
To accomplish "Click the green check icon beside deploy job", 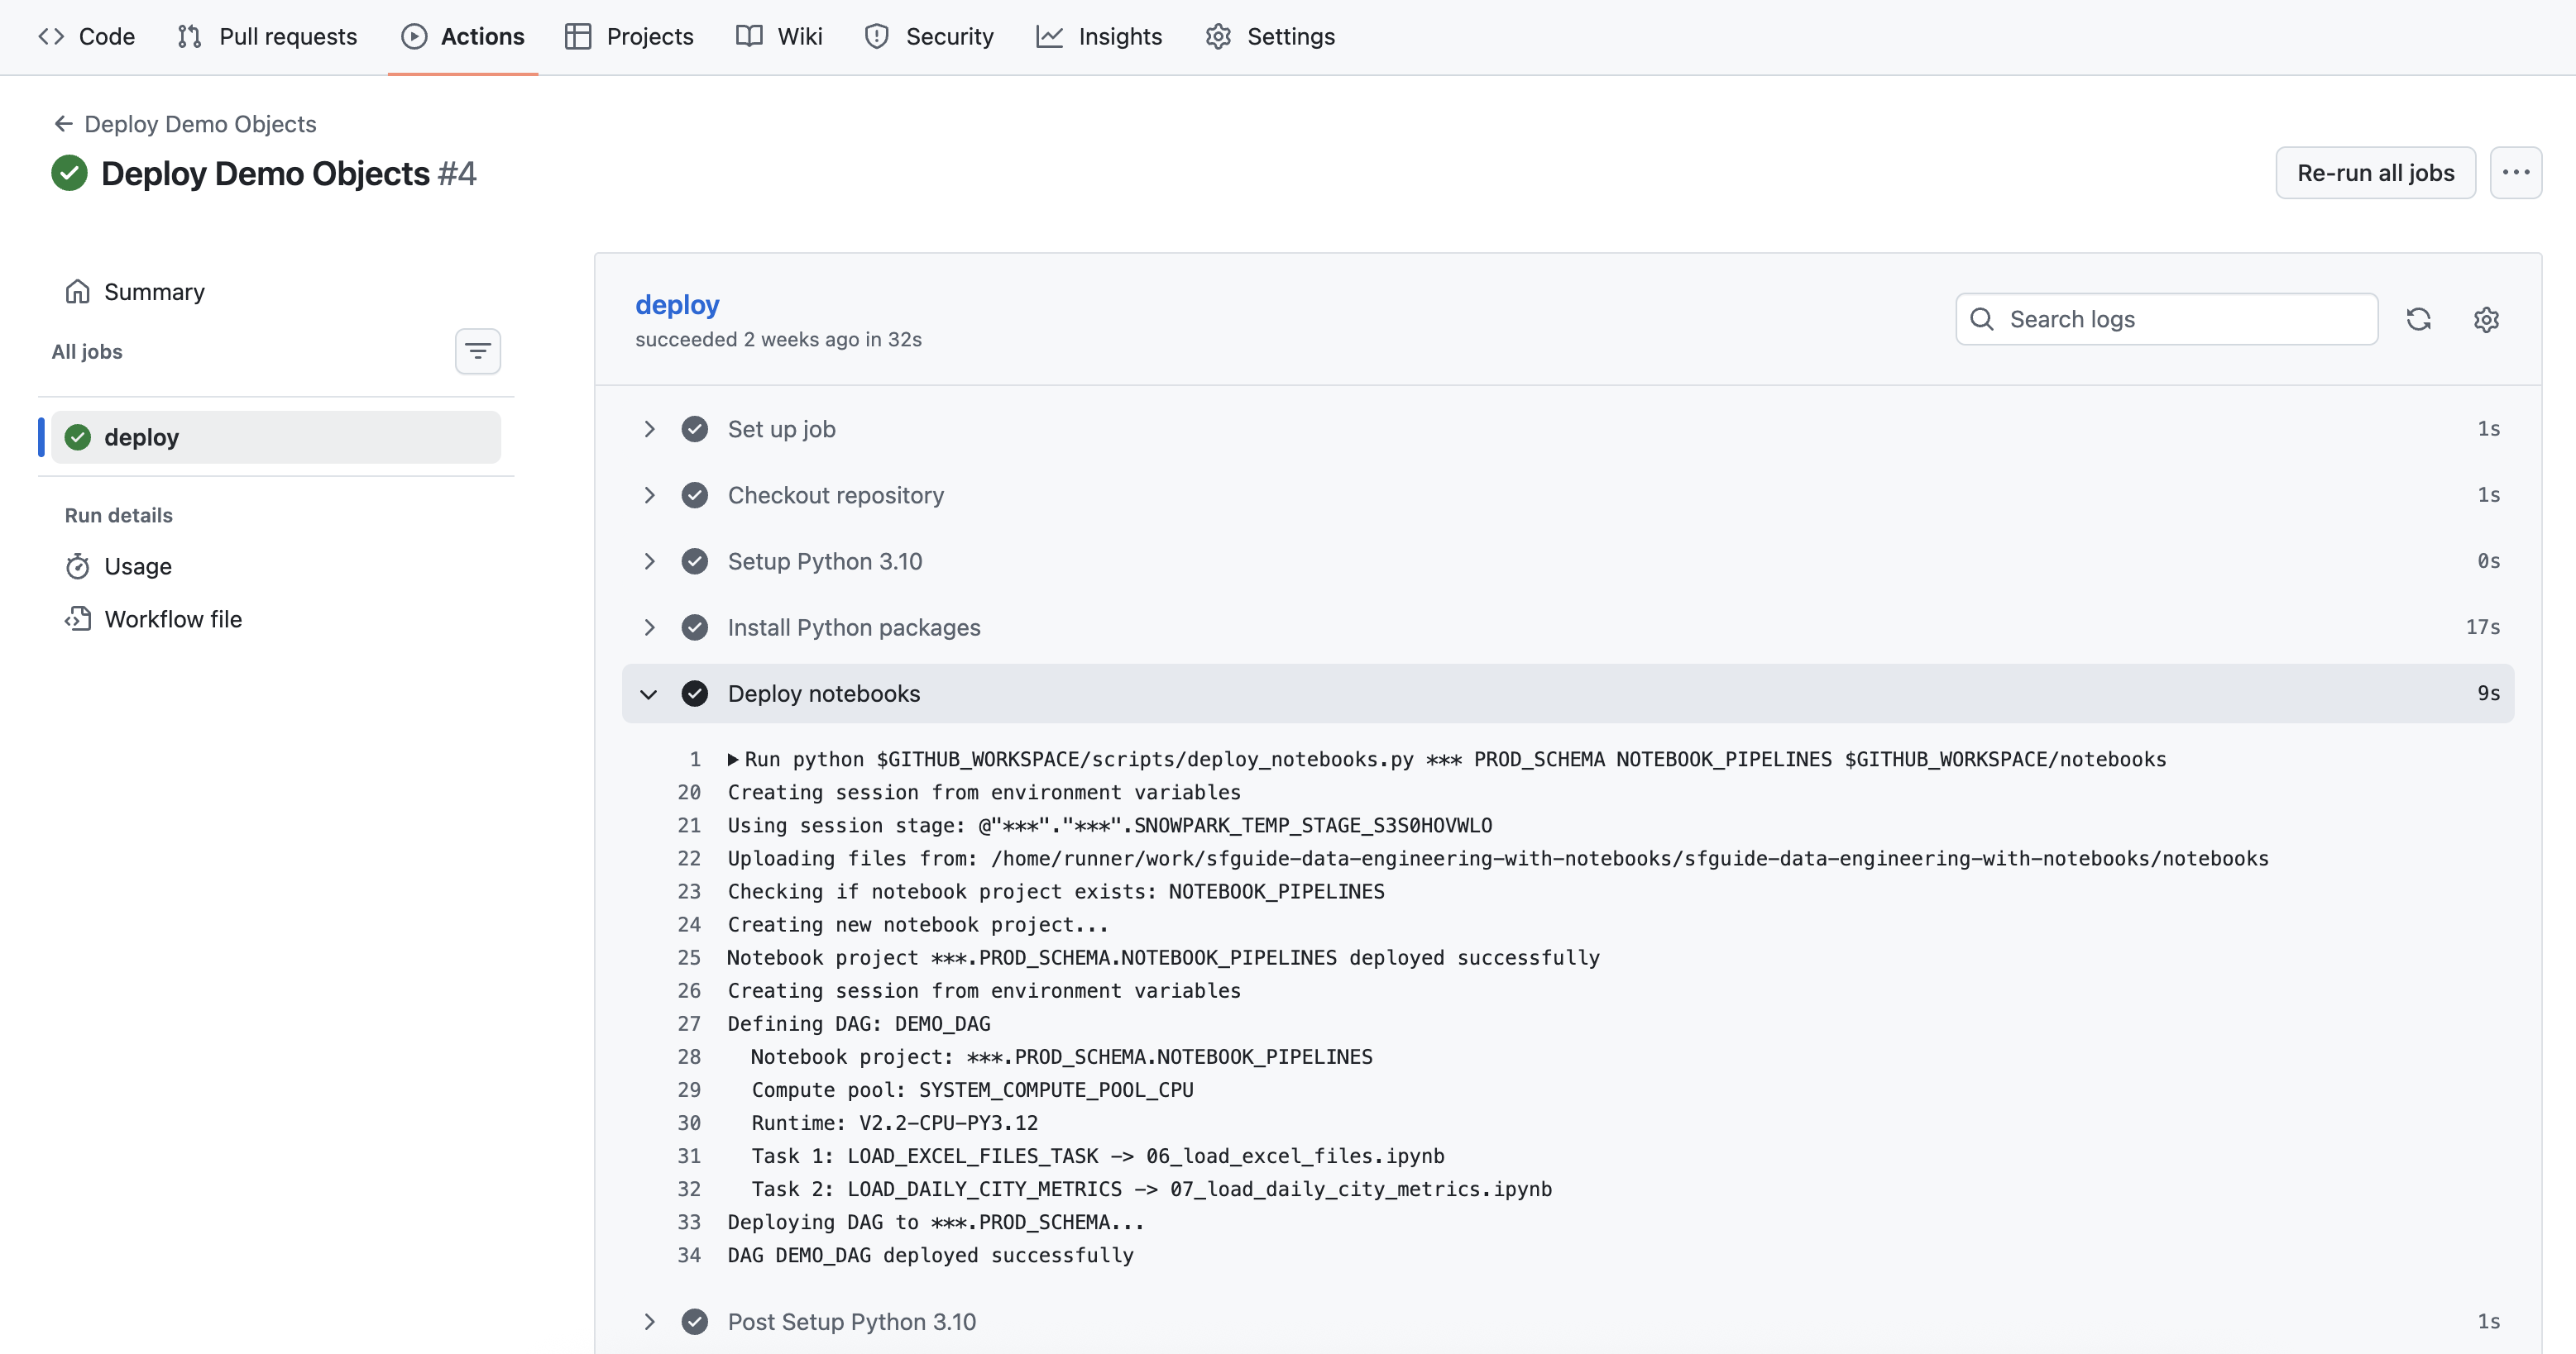I will (77, 436).
